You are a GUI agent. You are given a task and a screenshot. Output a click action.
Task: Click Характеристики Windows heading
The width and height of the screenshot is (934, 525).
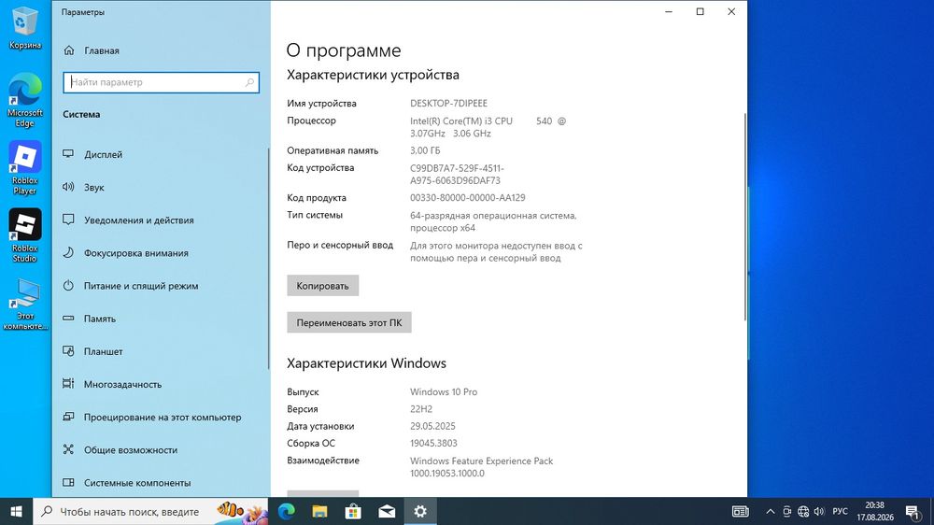pos(366,362)
